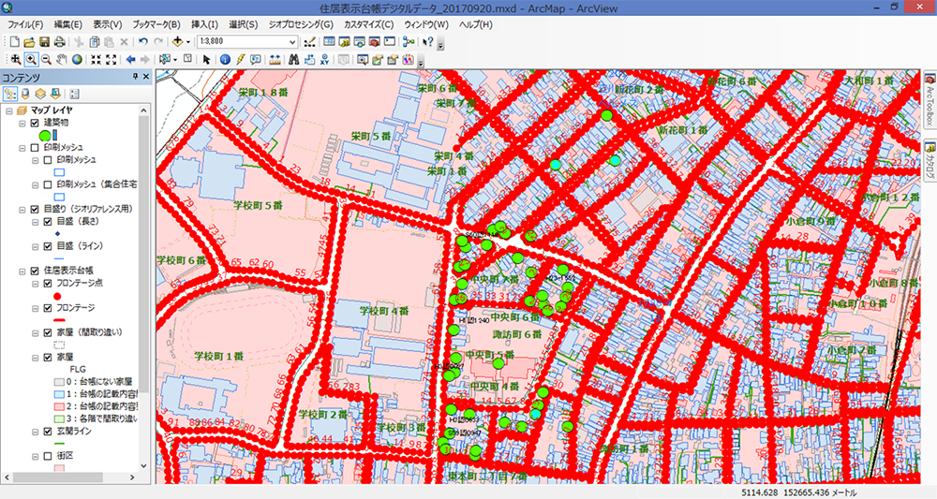The height and width of the screenshot is (499, 937).
Task: Toggle off the フロンテージ点 layer
Action: tap(48, 283)
